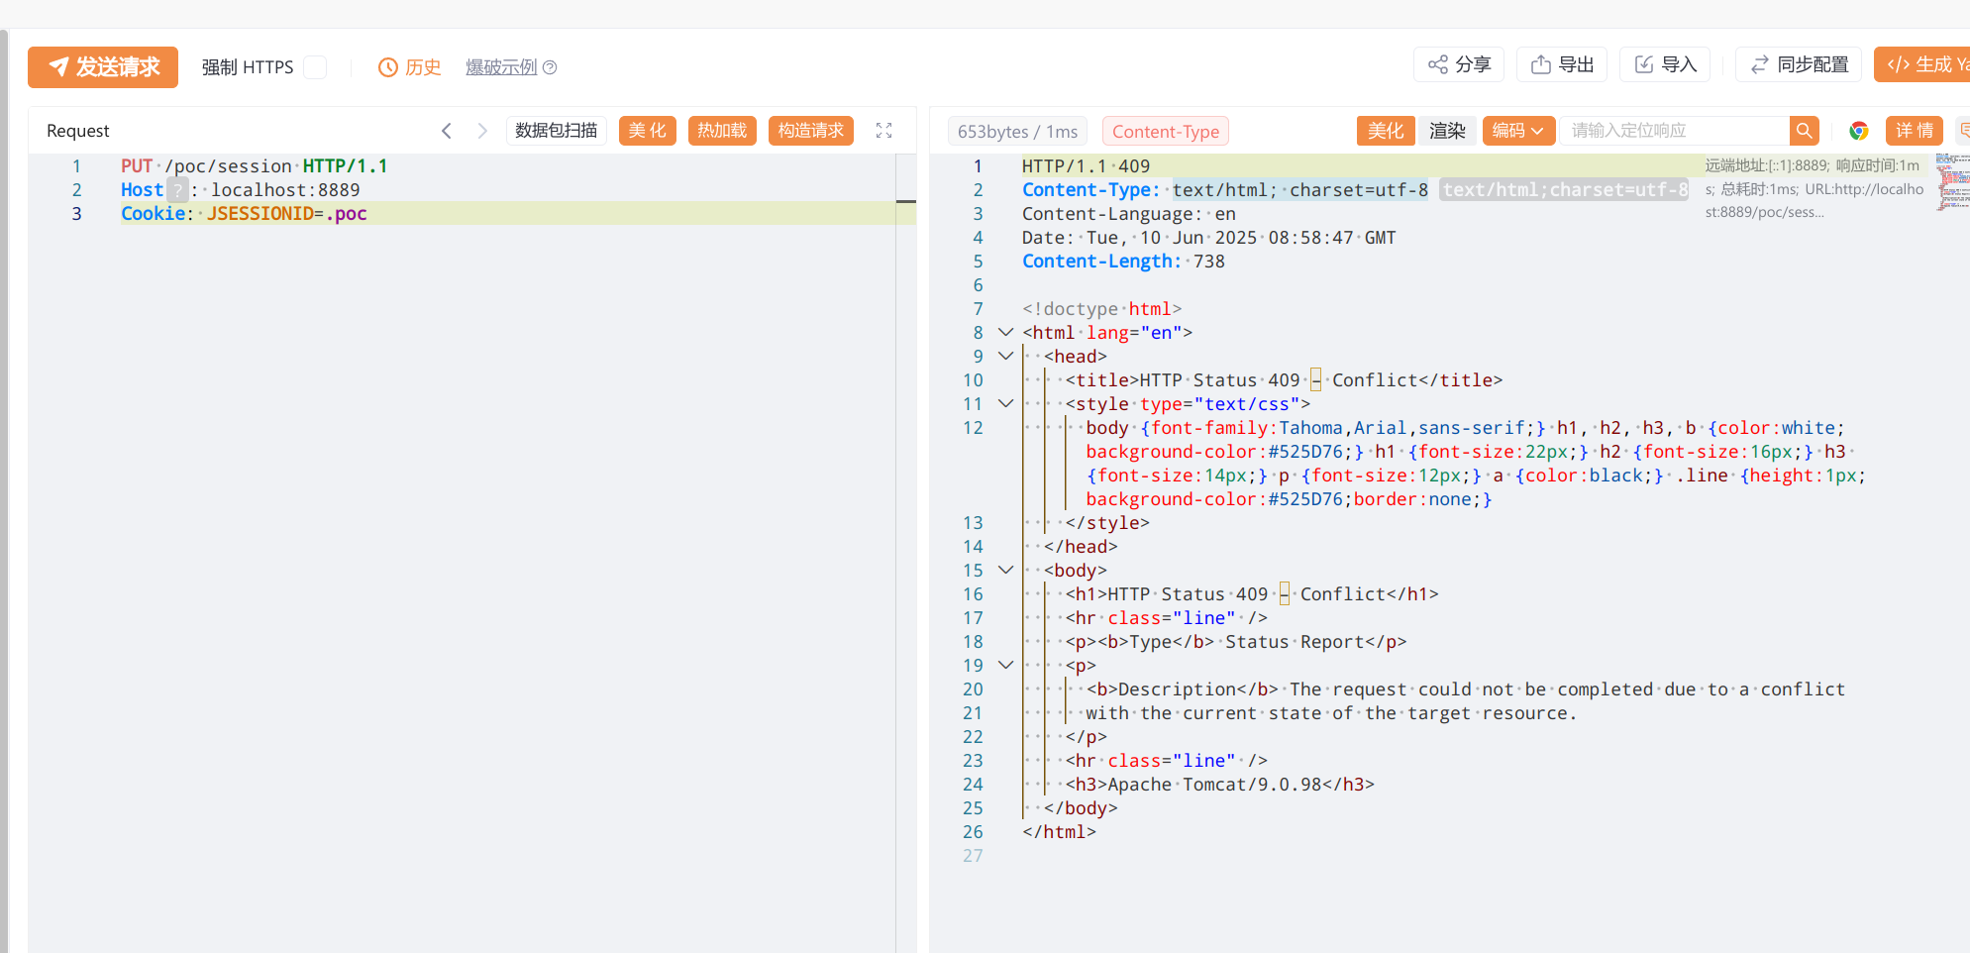Click the Send Request (发送请求) button

click(103, 67)
